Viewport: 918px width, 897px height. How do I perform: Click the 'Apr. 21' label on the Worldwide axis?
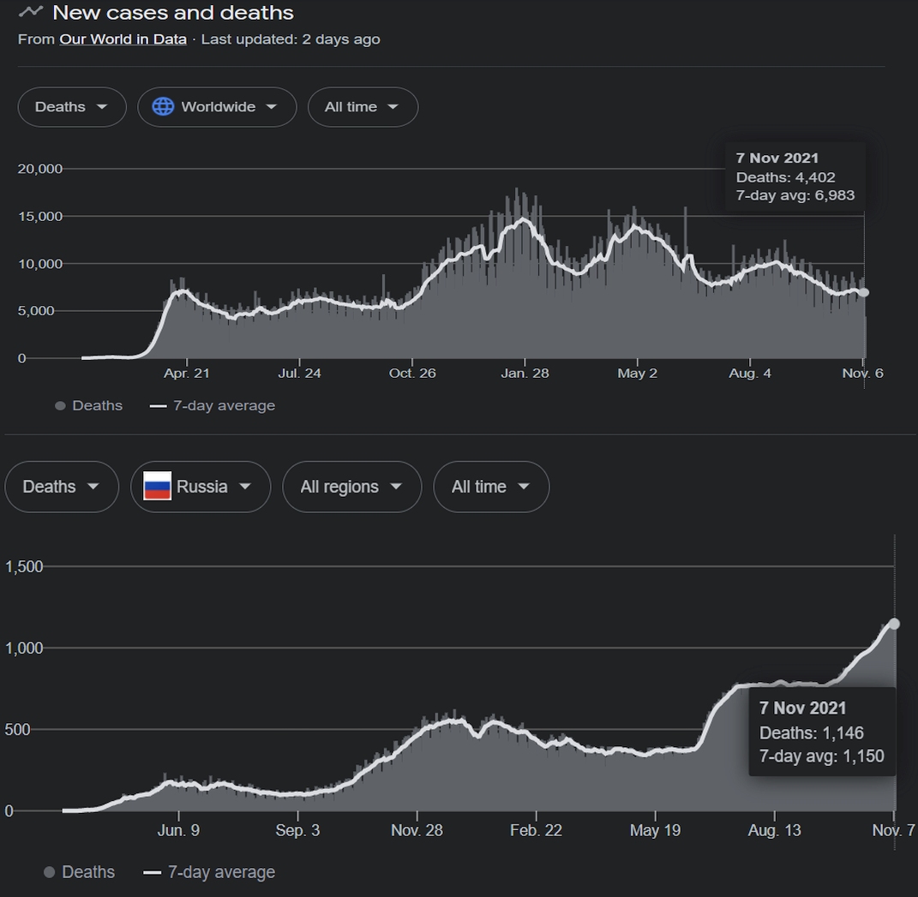[x=186, y=374]
